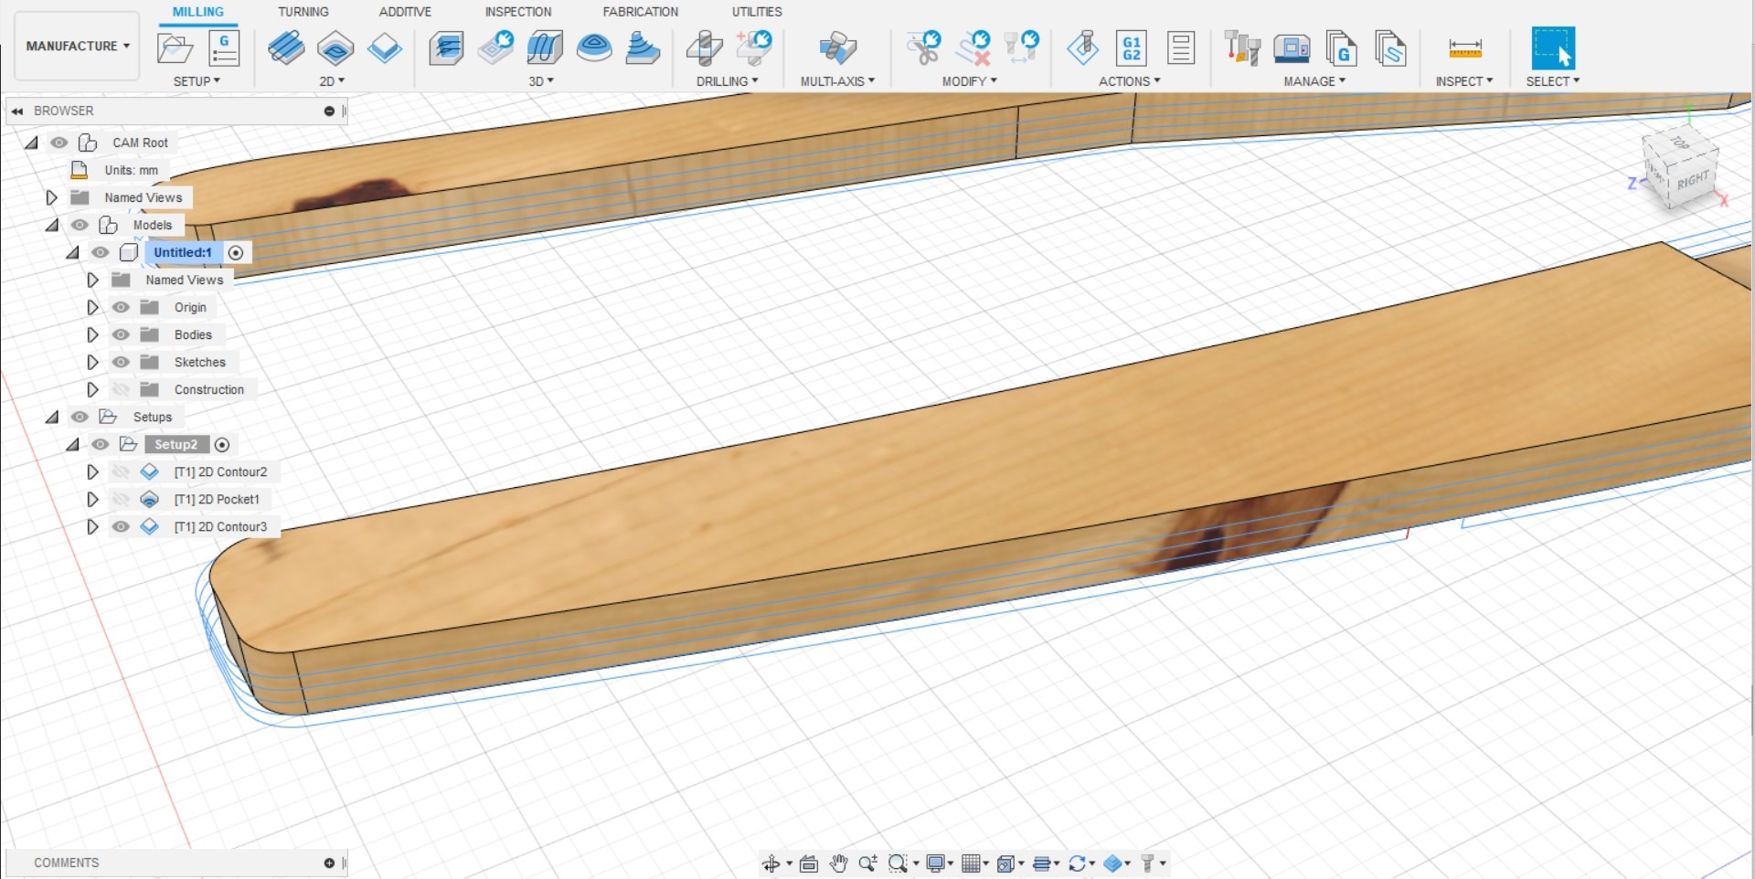1755x879 pixels.
Task: Activate Untitled:1 using its radio button
Action: tap(236, 252)
